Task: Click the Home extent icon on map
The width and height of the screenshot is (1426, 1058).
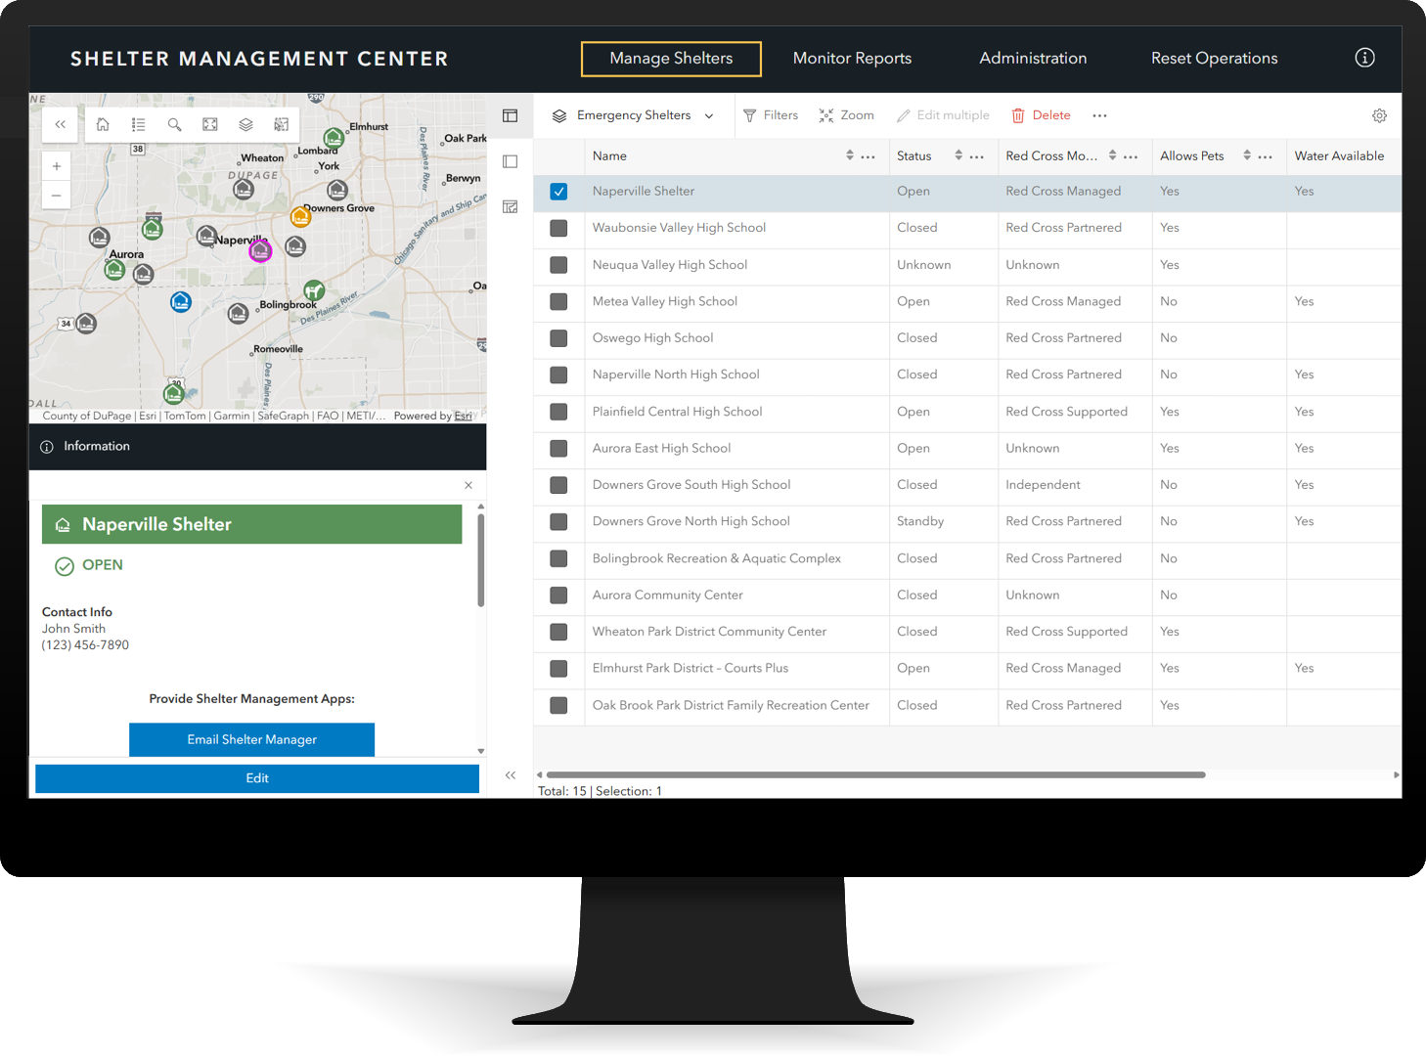Action: [x=103, y=125]
